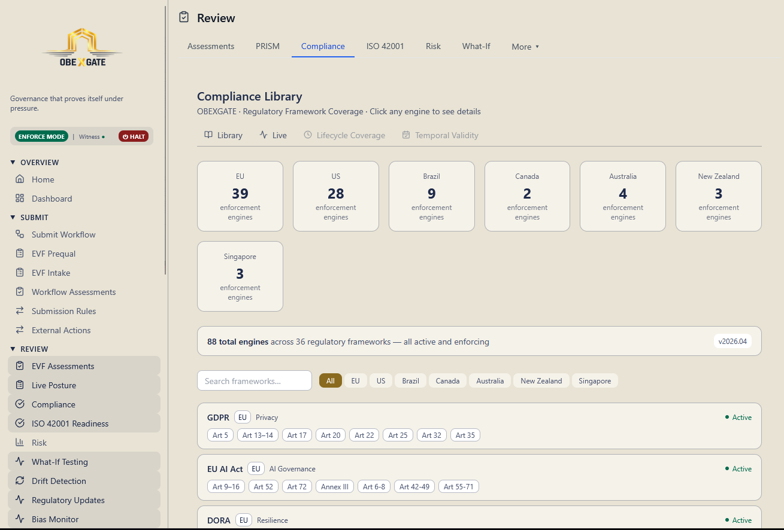Viewport: 784px width, 530px height.
Task: Hit the red HALT button
Action: click(x=134, y=136)
